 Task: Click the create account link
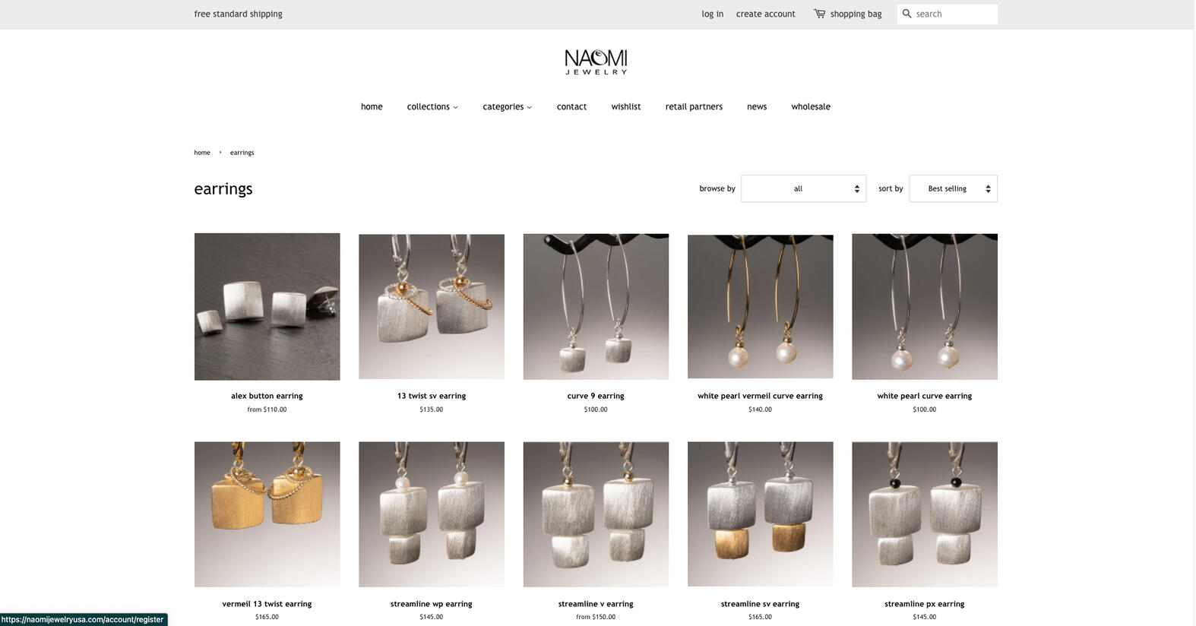(x=765, y=14)
